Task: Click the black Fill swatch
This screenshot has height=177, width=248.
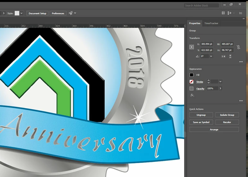Action: tap(191, 75)
